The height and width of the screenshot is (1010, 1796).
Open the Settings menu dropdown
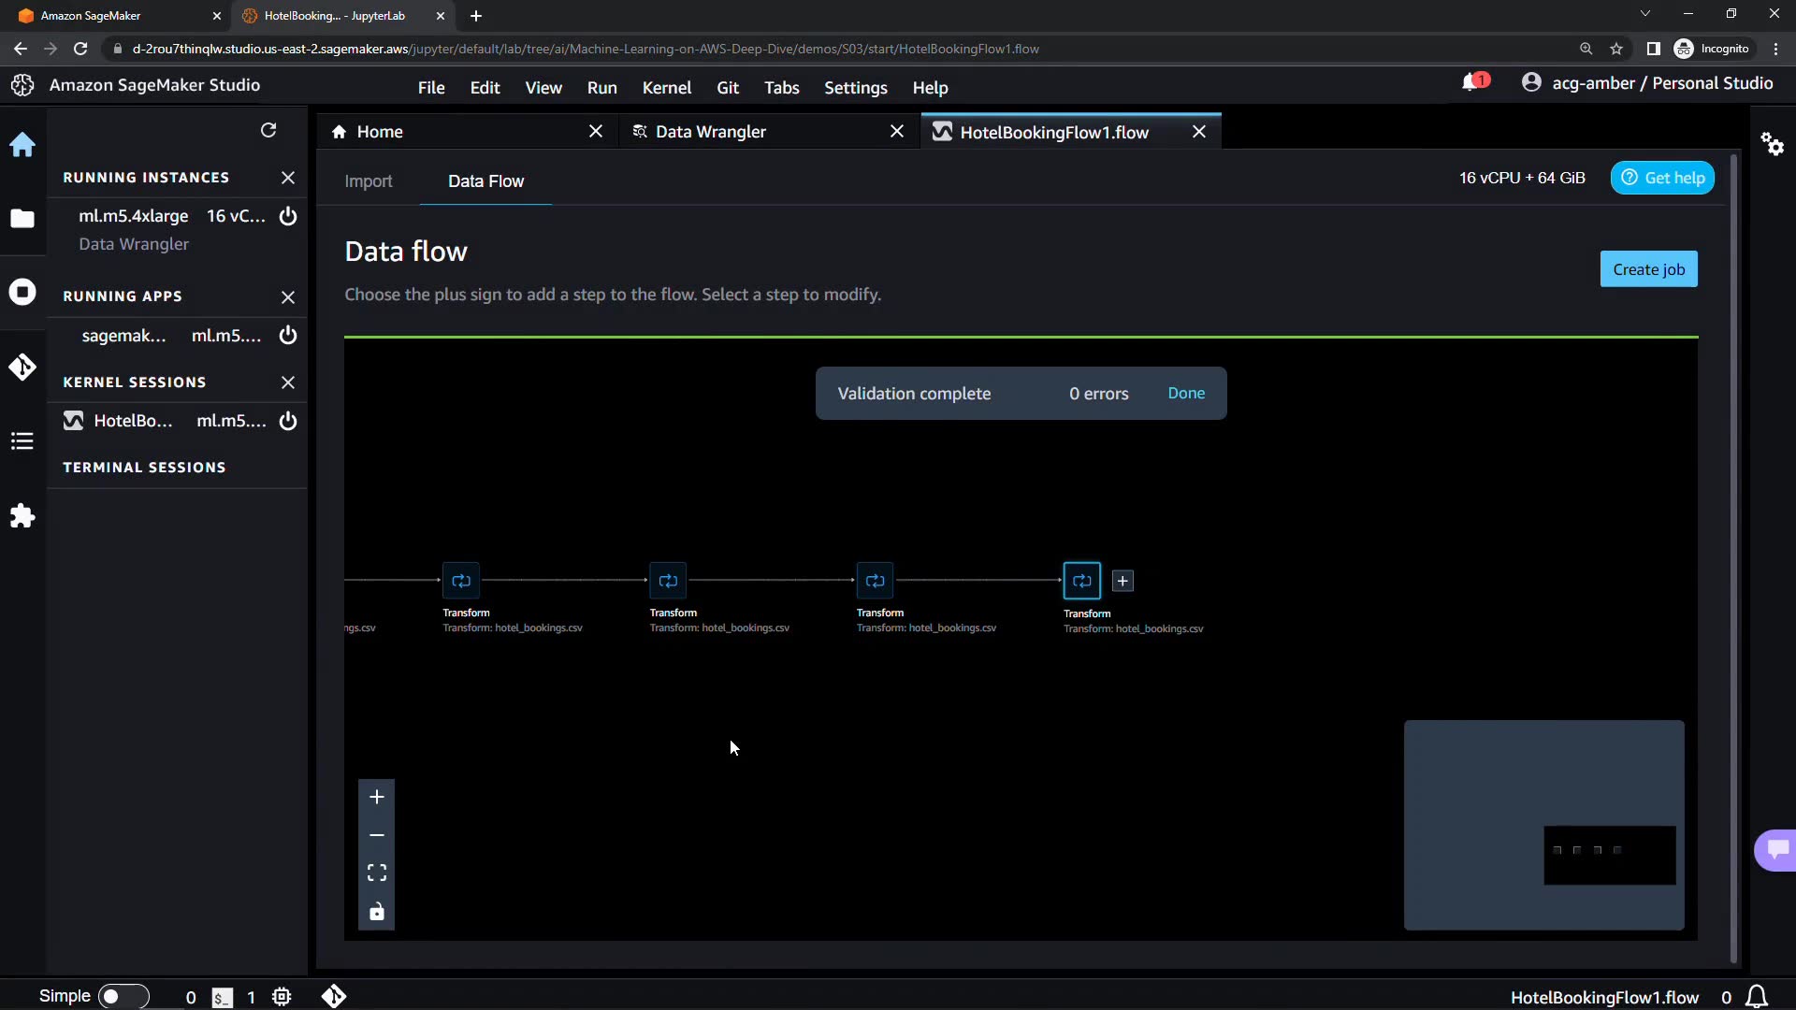[855, 87]
